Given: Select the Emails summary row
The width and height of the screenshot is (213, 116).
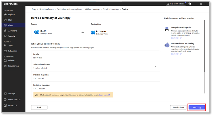Looking at the screenshot, I should pyautogui.click(x=95, y=56).
